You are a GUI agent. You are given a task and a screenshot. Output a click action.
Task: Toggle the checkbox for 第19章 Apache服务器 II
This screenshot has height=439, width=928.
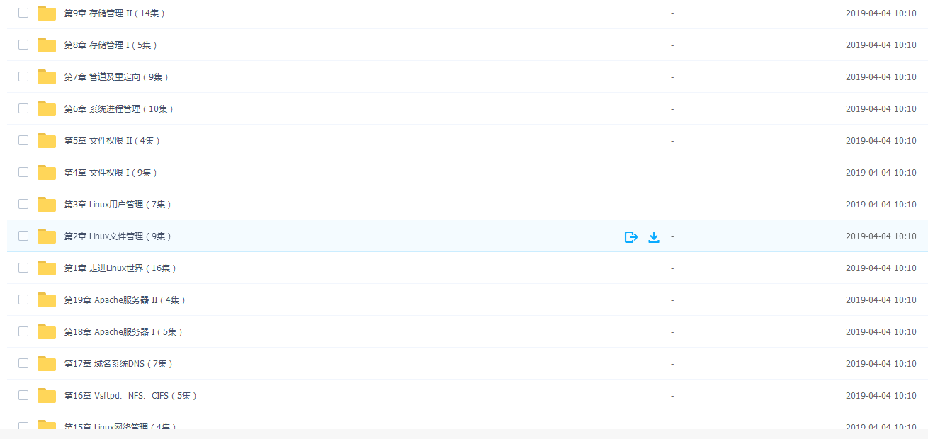pyautogui.click(x=23, y=300)
